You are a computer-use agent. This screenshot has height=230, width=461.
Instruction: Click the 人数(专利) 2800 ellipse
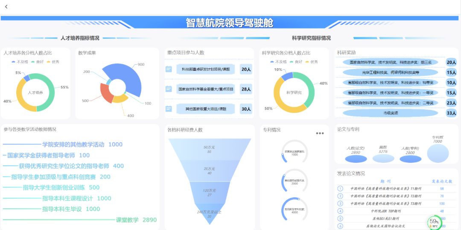click(411, 159)
